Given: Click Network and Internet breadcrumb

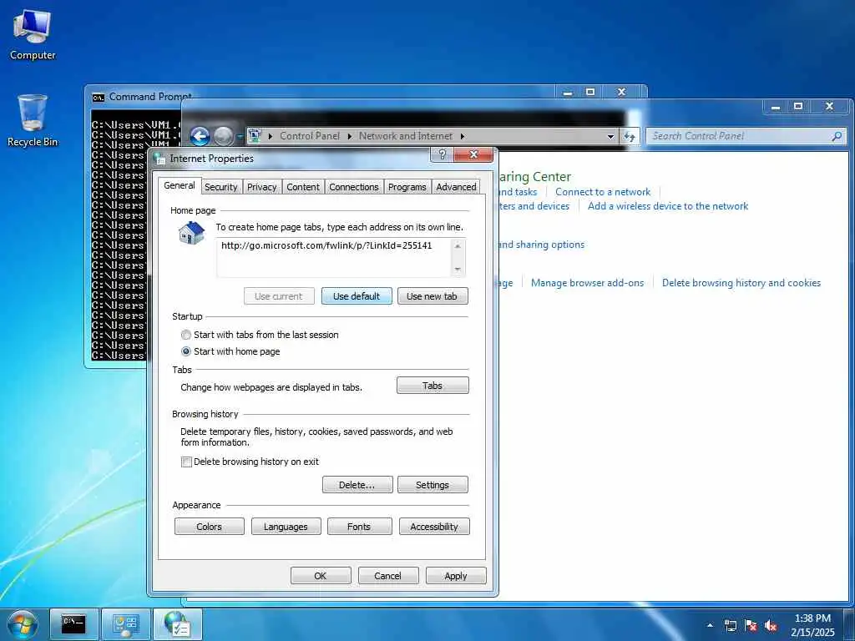Looking at the screenshot, I should coord(406,136).
